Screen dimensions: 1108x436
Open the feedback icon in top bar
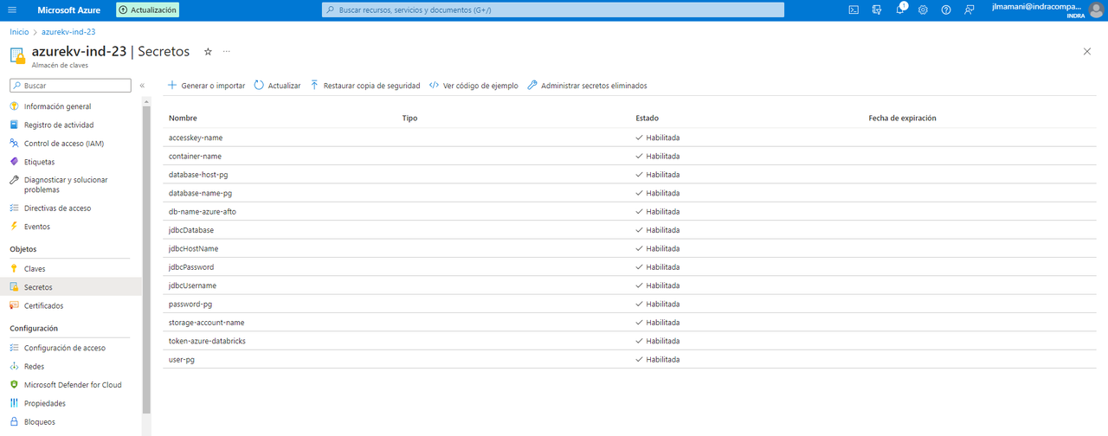point(969,10)
